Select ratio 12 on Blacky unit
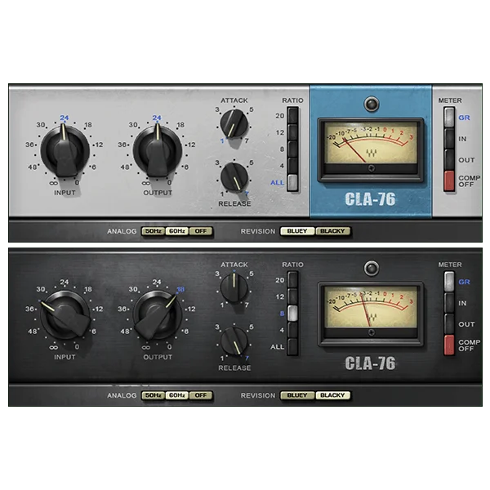 (x=293, y=296)
